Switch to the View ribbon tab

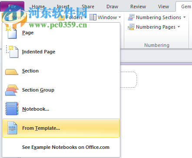click(x=163, y=7)
